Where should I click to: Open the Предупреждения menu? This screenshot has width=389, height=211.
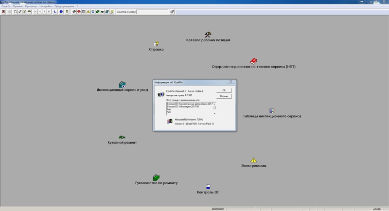click(x=64, y=6)
